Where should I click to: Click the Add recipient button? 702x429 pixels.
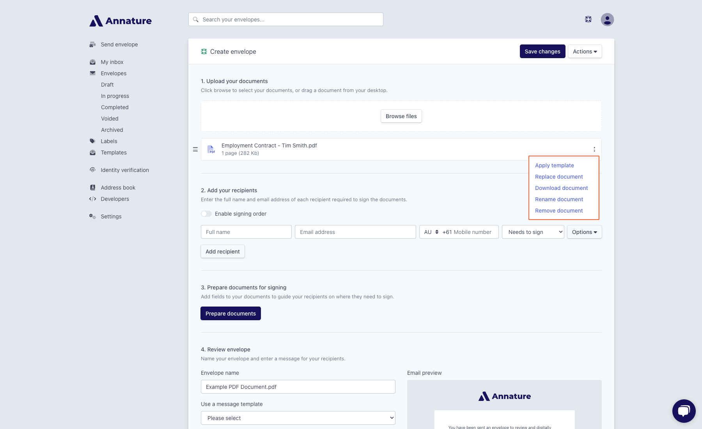tap(223, 252)
